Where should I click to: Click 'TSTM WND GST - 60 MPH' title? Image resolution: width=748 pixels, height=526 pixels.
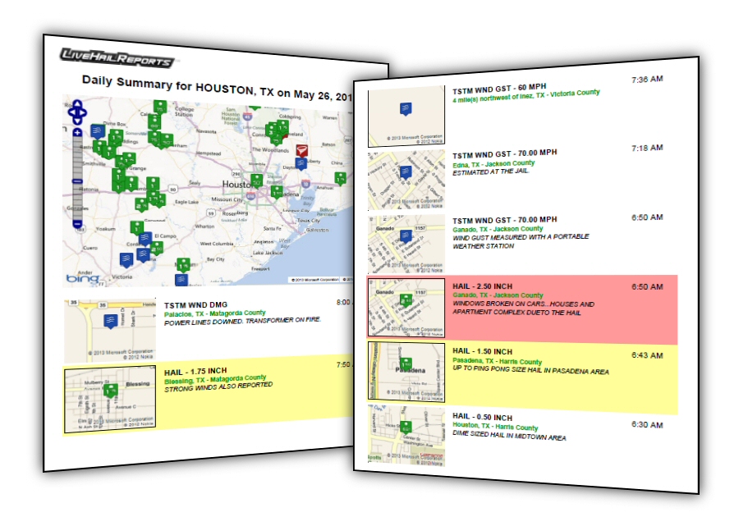tap(499, 89)
